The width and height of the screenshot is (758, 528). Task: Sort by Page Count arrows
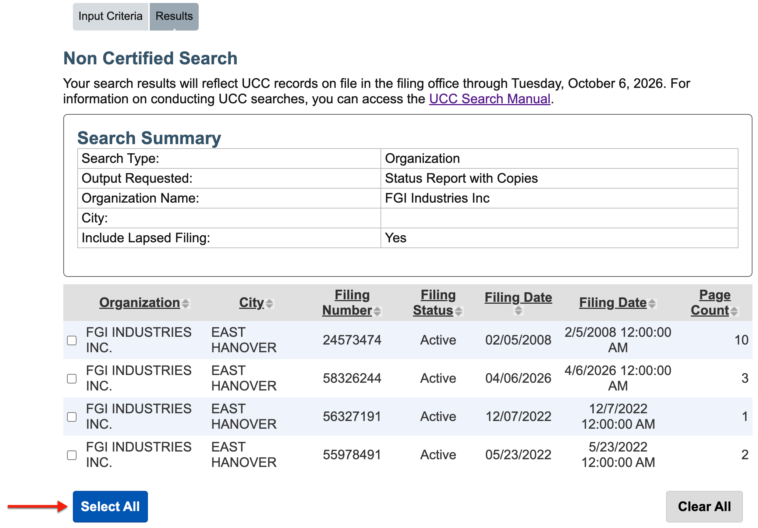click(x=734, y=311)
